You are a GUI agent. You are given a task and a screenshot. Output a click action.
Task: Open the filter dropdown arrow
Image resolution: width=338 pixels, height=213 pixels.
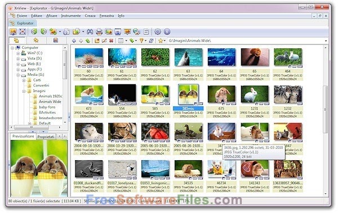point(146,41)
